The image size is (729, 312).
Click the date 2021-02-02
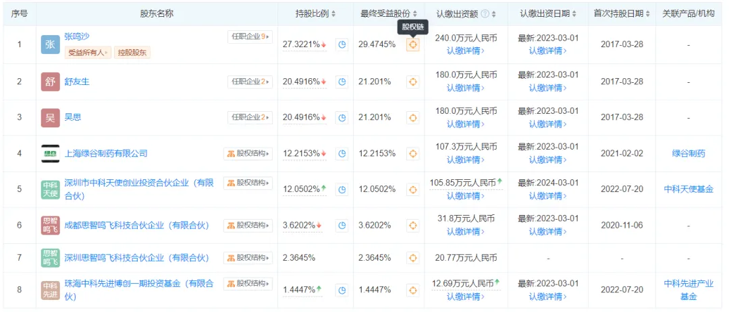[622, 153]
